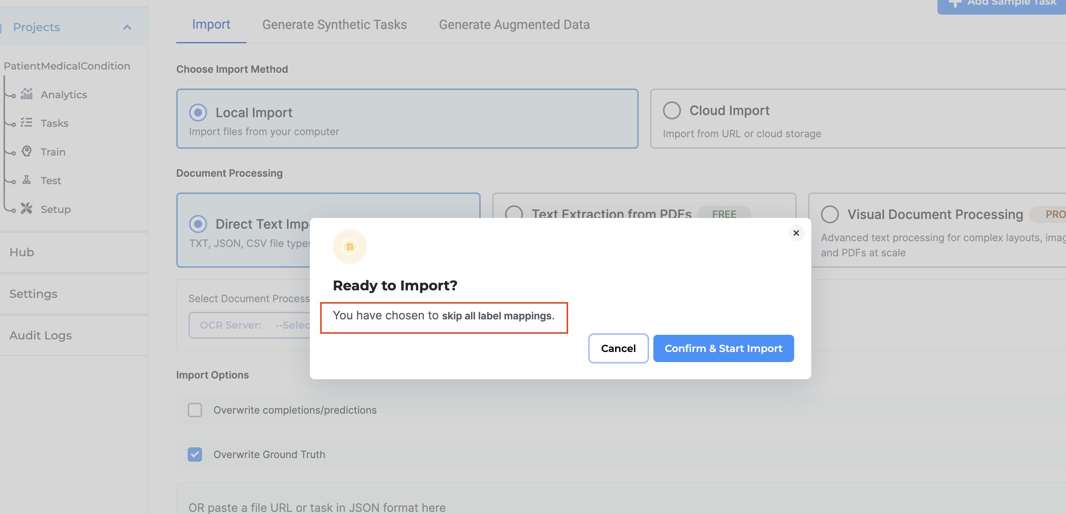
Task: Click the paste file URL or JSON field
Action: [x=621, y=499]
